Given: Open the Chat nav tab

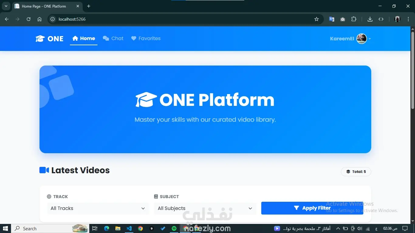Looking at the screenshot, I should pyautogui.click(x=113, y=39).
